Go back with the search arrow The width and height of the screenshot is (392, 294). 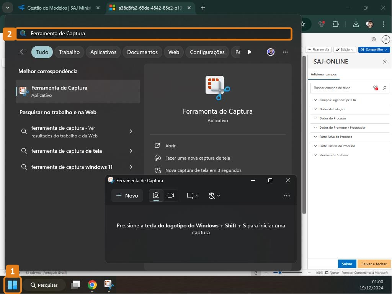[x=23, y=52]
